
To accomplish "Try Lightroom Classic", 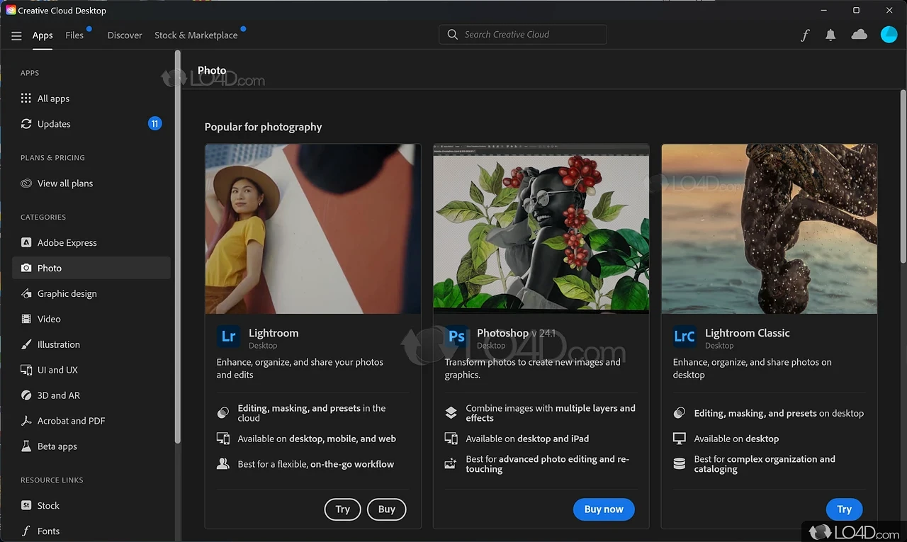I will click(x=844, y=509).
